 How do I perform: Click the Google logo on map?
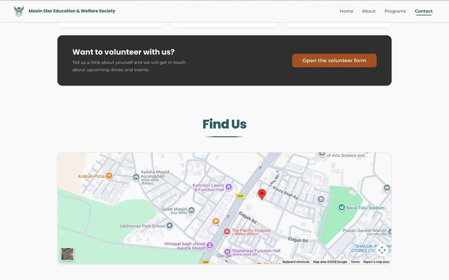pos(224,256)
